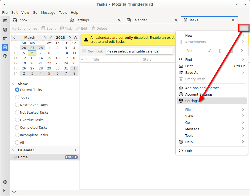The width and height of the screenshot is (250, 196).
Task: Open the Mail space in sidebar
Action: pyautogui.click(x=5, y=21)
